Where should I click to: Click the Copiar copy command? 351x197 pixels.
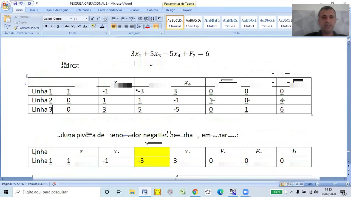click(21, 22)
